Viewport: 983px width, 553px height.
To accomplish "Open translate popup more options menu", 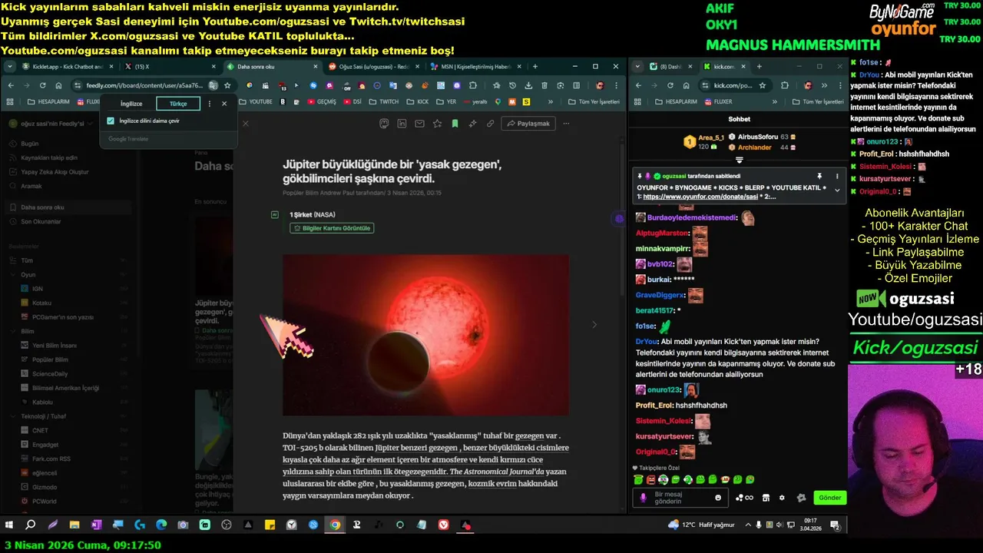I will [210, 104].
